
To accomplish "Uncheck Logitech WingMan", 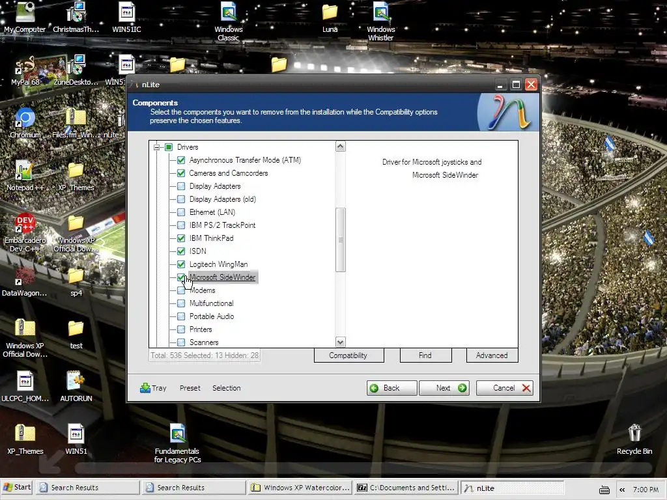I will (181, 264).
